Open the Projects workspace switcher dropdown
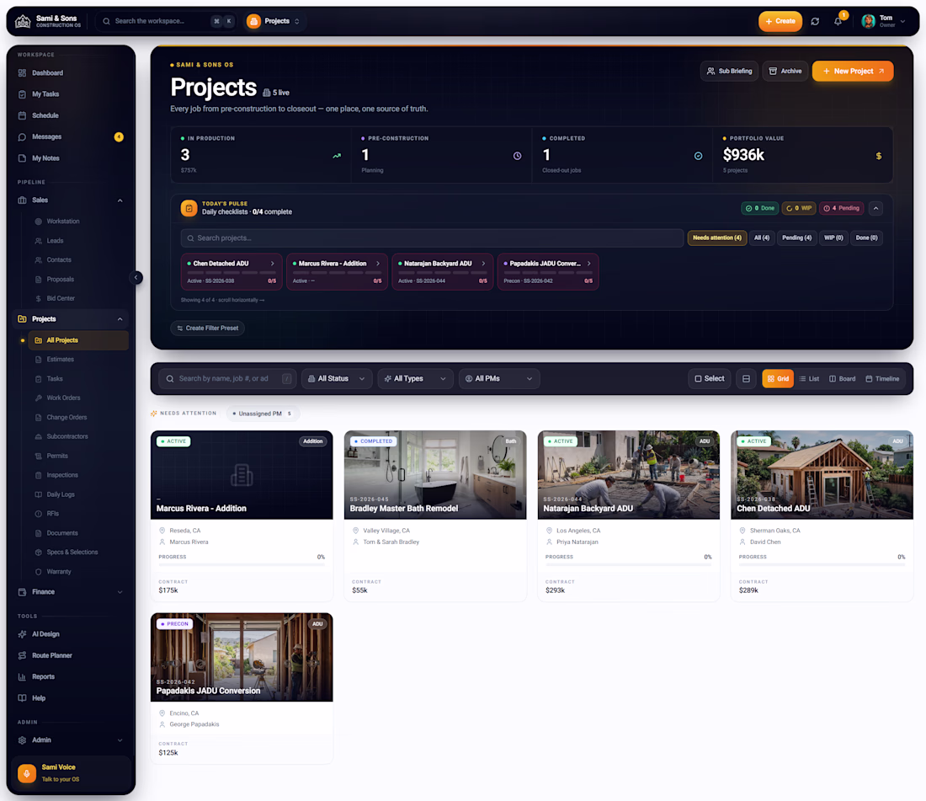This screenshot has width=926, height=801. (x=274, y=21)
